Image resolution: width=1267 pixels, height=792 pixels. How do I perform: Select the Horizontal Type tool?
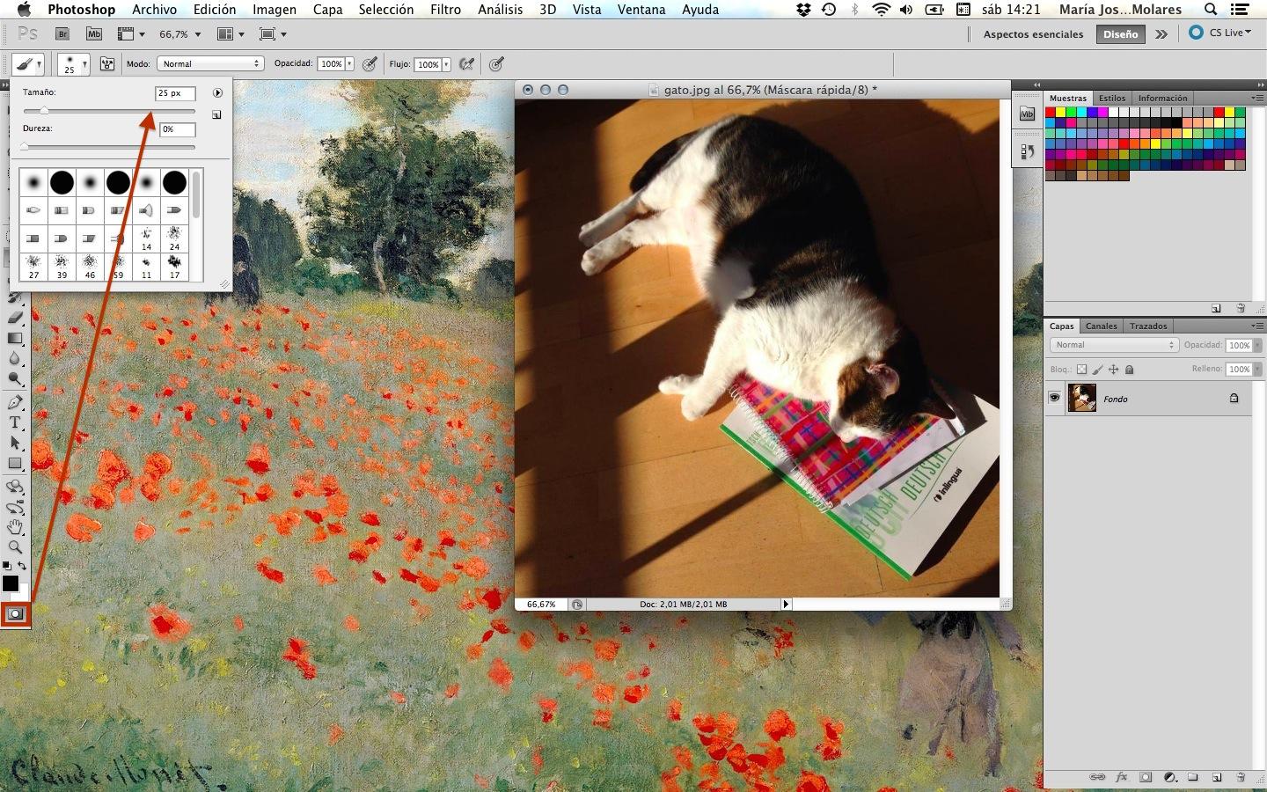(15, 422)
